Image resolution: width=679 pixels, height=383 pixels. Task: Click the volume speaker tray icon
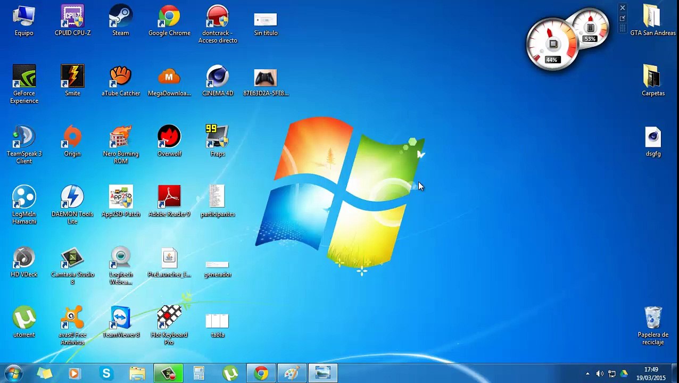tap(600, 374)
